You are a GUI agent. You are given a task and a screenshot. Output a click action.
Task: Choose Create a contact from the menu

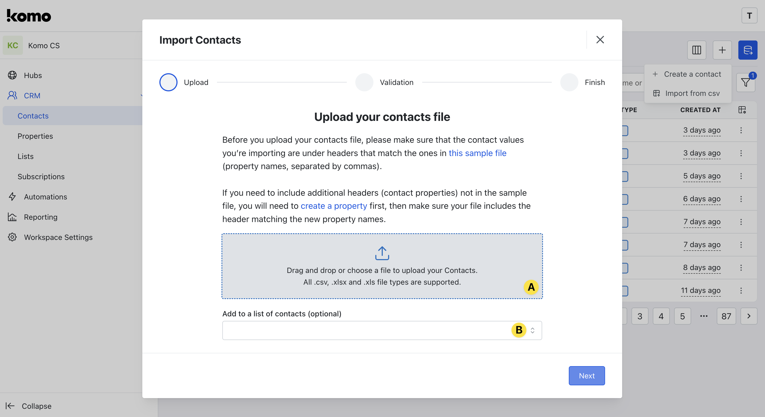click(x=692, y=74)
